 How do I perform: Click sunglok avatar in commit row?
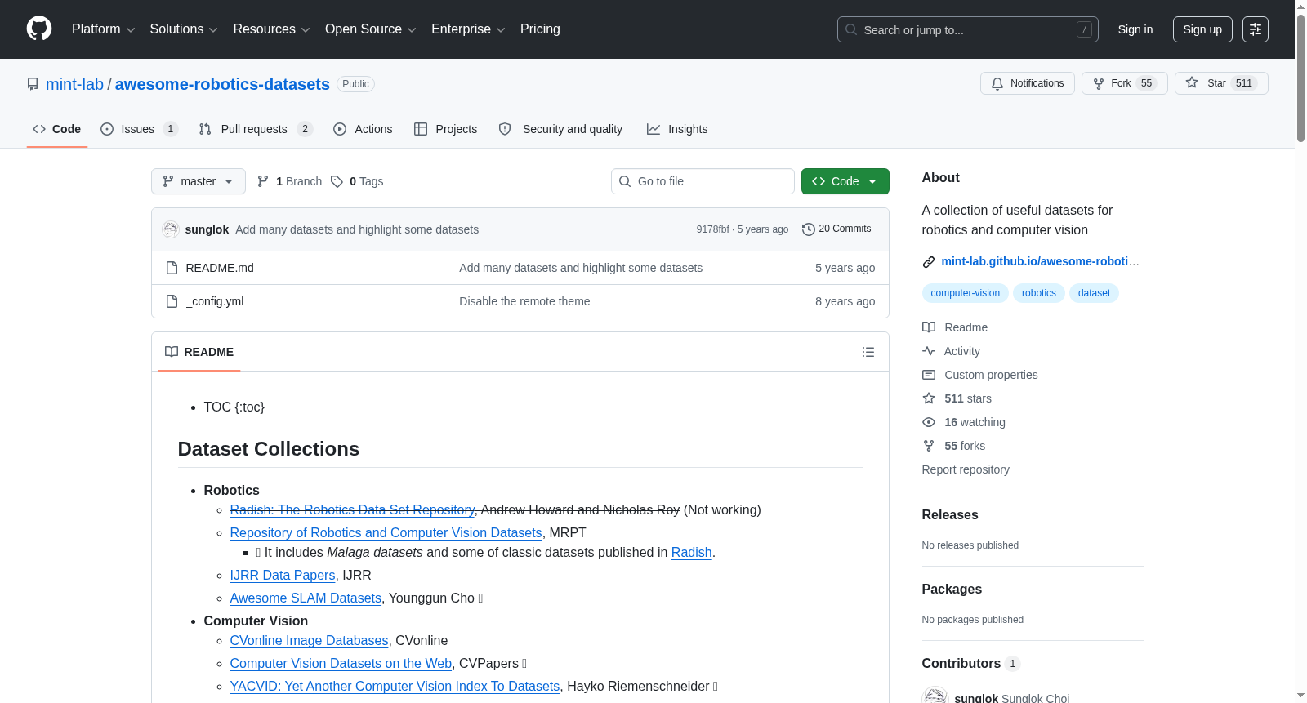pos(171,229)
